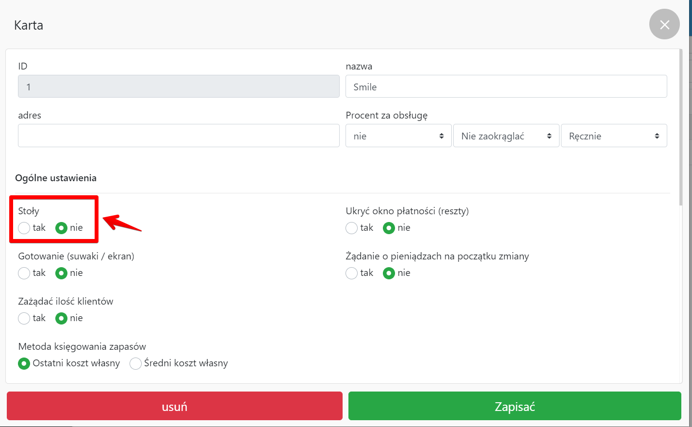The height and width of the screenshot is (427, 692).
Task: Expand the 'Nie zaokrąglać' rounding dropdown
Action: pyautogui.click(x=506, y=136)
